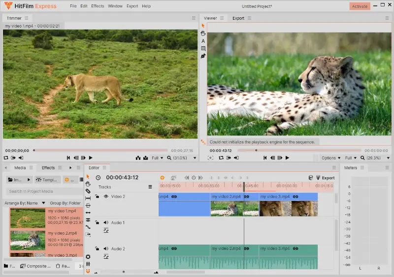Click the Viewer playback scrub bar
The width and height of the screenshot is (394, 277).
299,151
